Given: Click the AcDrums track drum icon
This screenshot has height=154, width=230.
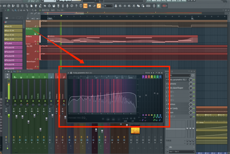Looking at the screenshot, I should click(35, 34).
